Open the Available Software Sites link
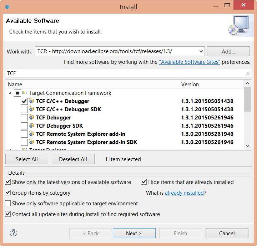Image resolution: width=257 pixels, height=246 pixels. coord(189,62)
